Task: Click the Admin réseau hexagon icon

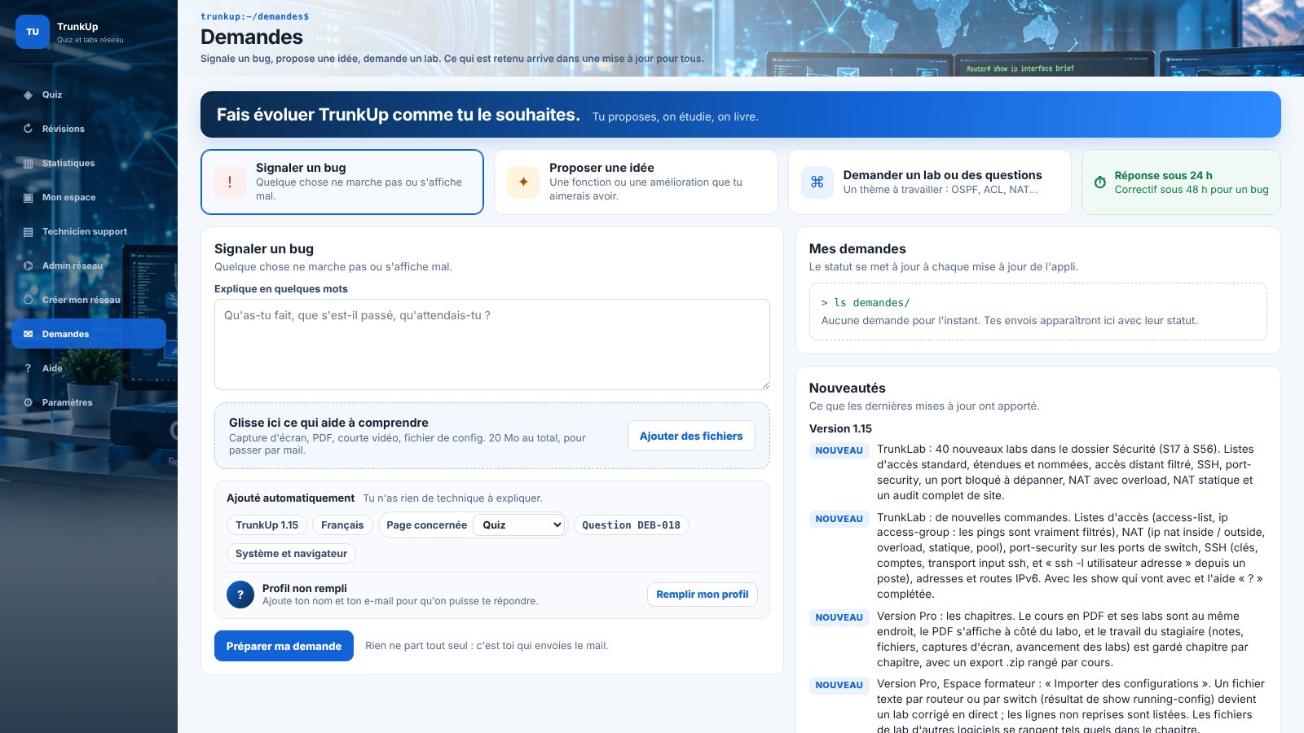Action: (x=29, y=266)
